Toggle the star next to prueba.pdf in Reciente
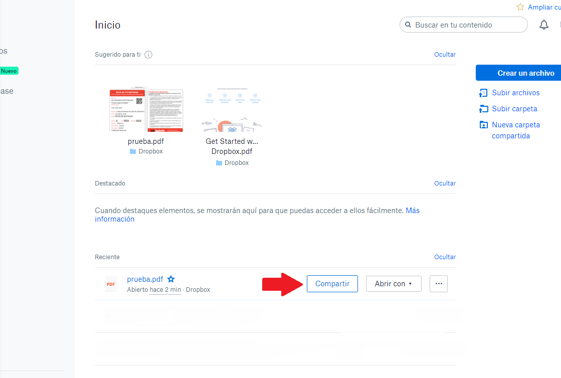 pyautogui.click(x=171, y=279)
